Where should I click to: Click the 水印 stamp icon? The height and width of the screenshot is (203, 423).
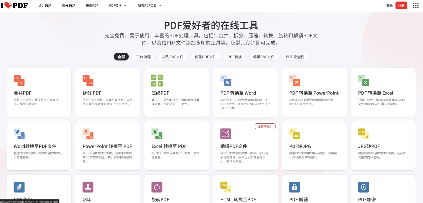click(88, 187)
